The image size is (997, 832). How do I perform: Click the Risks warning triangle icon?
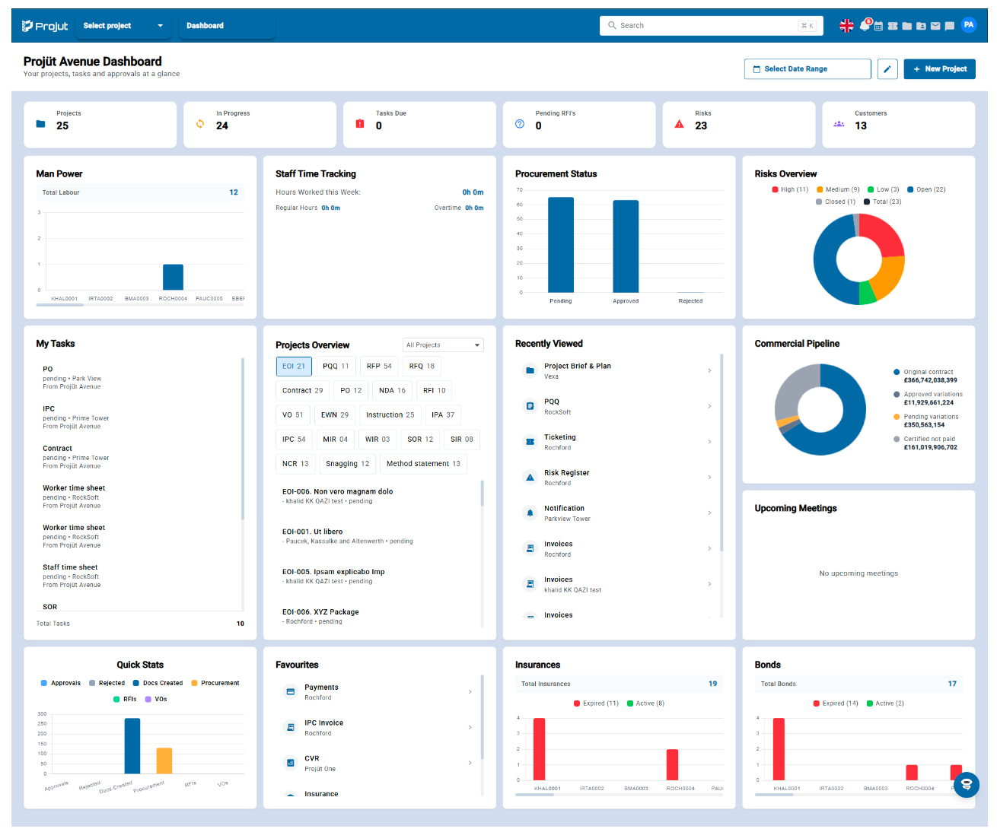click(679, 124)
